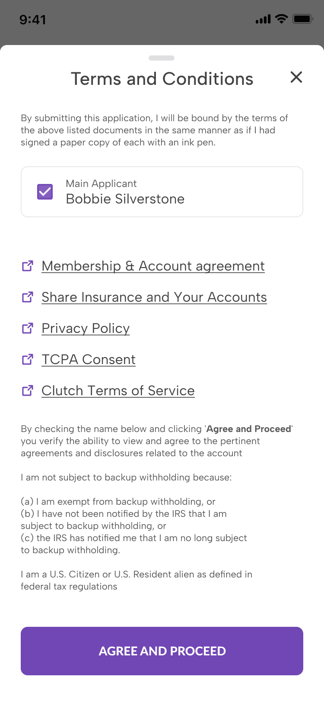The height and width of the screenshot is (703, 324).
Task: Click external link icon beside Clutch Terms of Service
Action: pos(28,390)
